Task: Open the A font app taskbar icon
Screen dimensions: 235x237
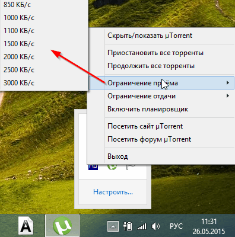Action: (26, 226)
